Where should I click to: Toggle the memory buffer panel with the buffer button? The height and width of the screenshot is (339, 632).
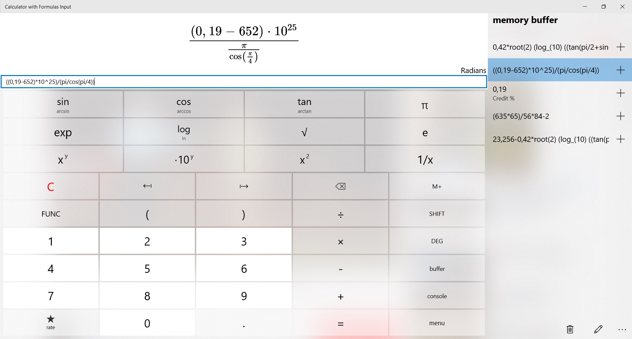click(x=437, y=269)
